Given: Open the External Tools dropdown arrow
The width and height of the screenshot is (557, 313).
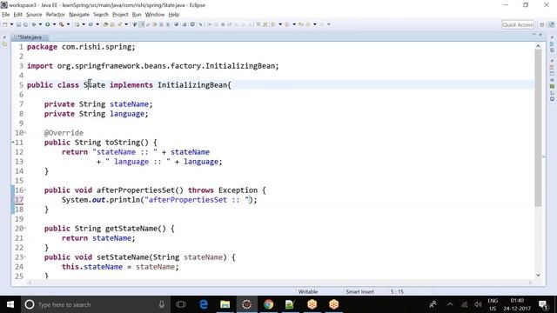Looking at the screenshot, I should pyautogui.click(x=68, y=24).
